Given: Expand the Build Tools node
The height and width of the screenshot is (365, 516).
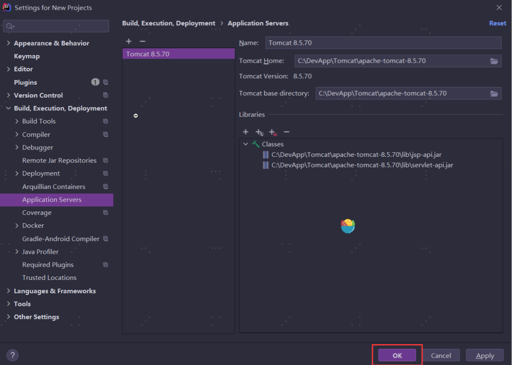Looking at the screenshot, I should point(17,121).
